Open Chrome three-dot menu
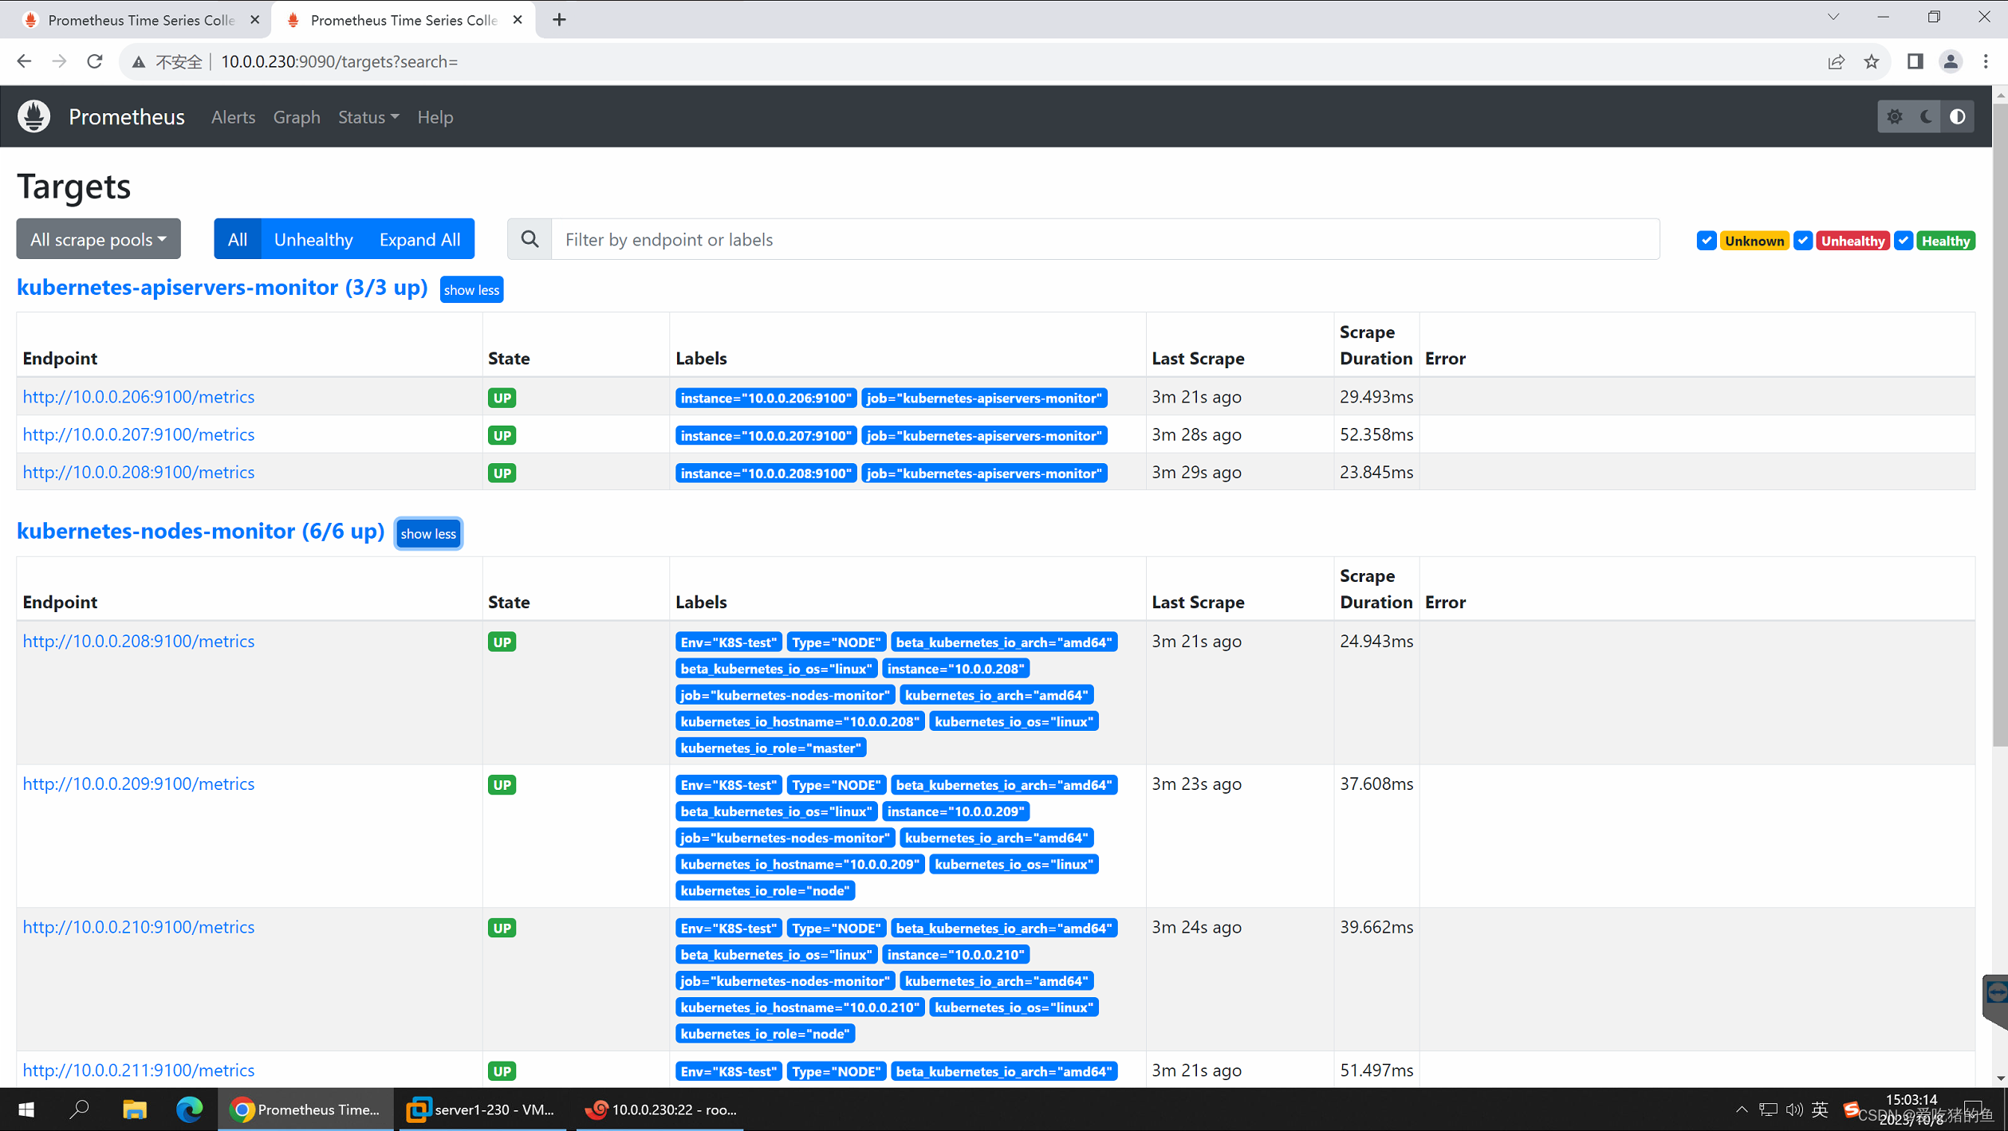Image resolution: width=2008 pixels, height=1131 pixels. click(x=1986, y=61)
